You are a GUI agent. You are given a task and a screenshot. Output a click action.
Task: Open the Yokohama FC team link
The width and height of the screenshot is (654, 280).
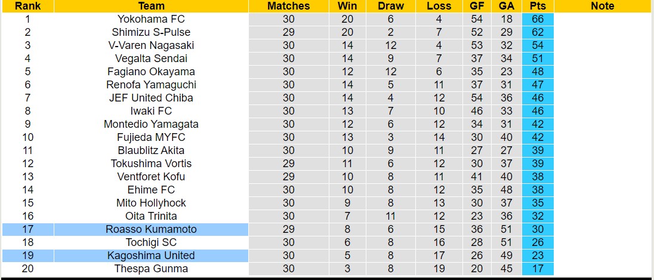point(151,19)
